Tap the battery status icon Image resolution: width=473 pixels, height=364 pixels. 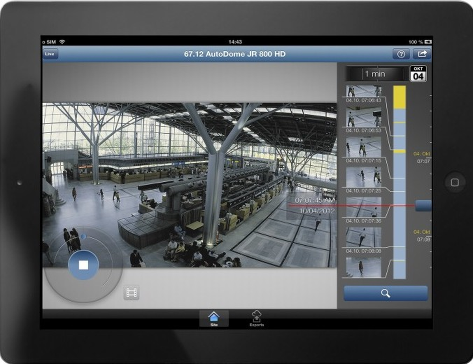[428, 42]
